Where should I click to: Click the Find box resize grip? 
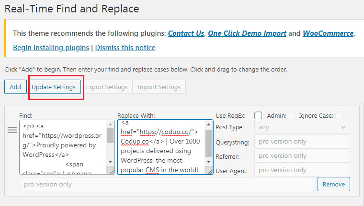tap(112, 171)
